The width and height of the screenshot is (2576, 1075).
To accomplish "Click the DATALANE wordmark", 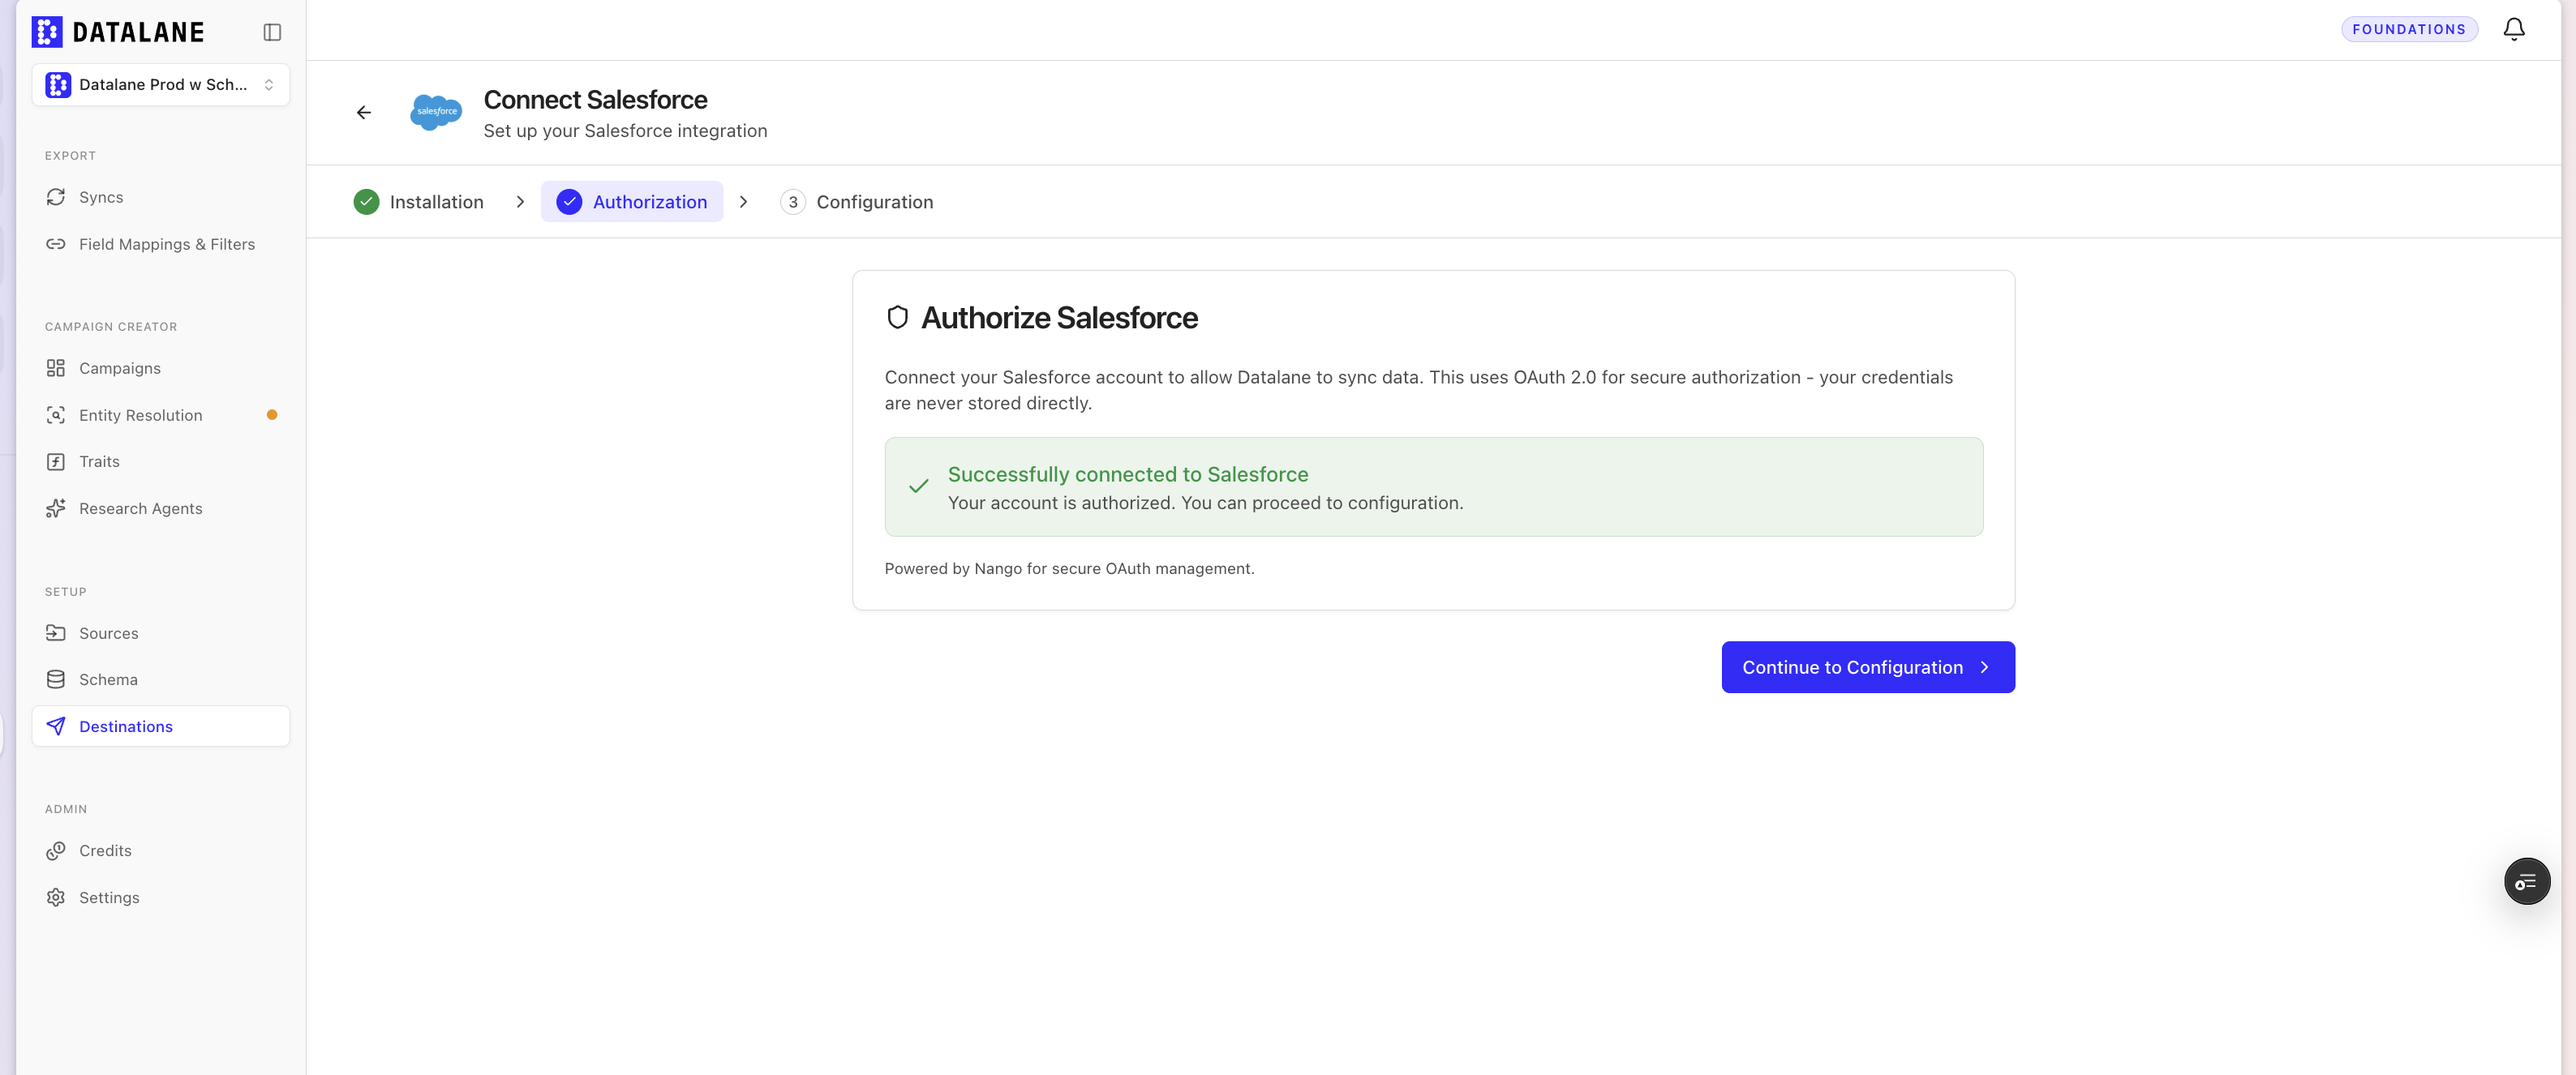I will [x=138, y=32].
